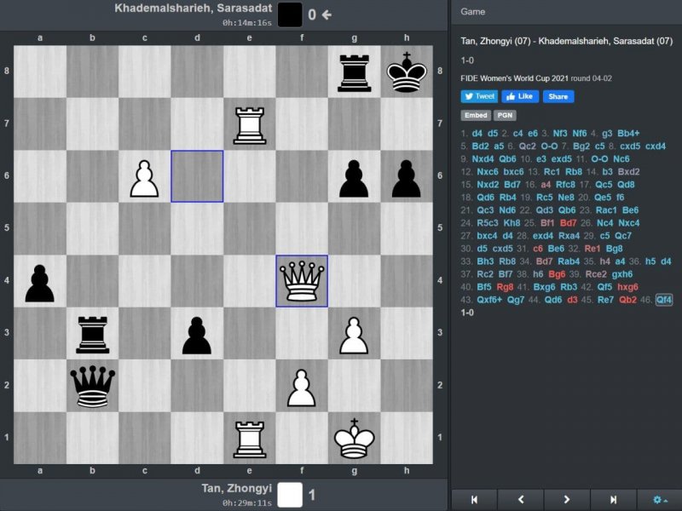Click the white pawn on c6
Viewport: 682px width, 511px height.
tap(145, 177)
